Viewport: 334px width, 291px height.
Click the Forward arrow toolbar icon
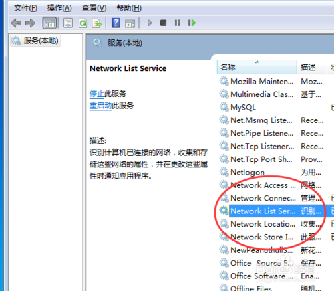click(x=30, y=23)
